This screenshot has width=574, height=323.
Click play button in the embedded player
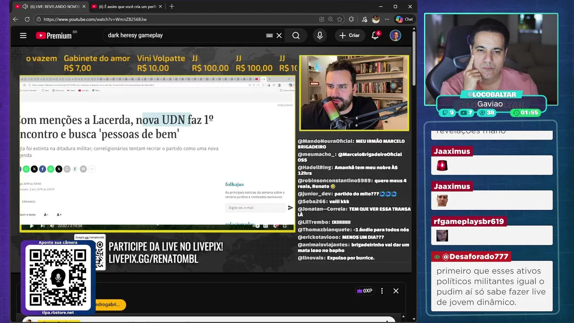coord(31,226)
